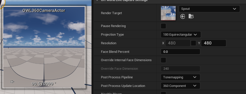Open Post Process Update Location dropdown
Viewport: 246px width, 94px height.
[180, 86]
